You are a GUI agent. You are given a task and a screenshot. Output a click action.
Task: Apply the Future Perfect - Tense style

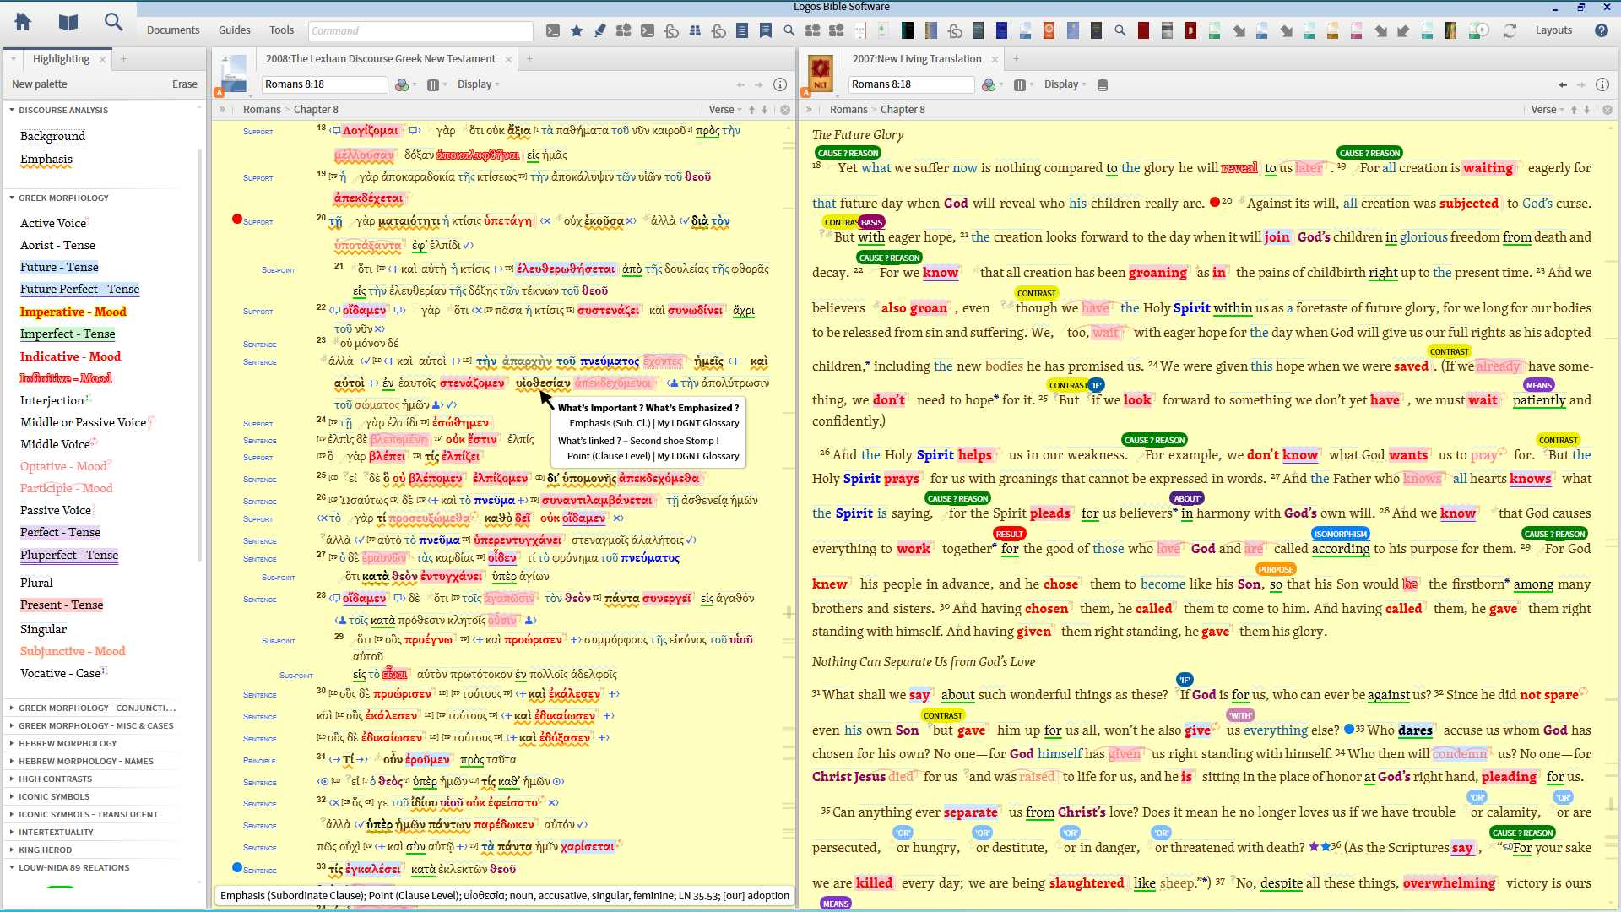[x=79, y=289]
